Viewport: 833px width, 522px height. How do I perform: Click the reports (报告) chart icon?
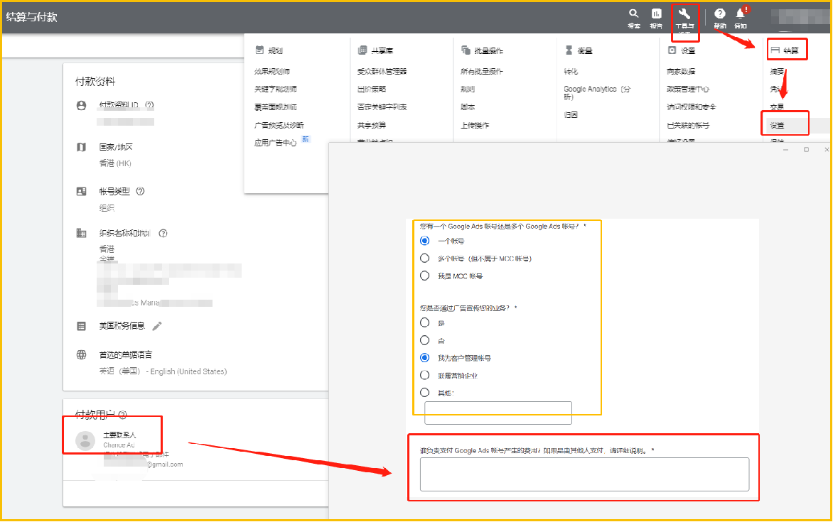[656, 14]
